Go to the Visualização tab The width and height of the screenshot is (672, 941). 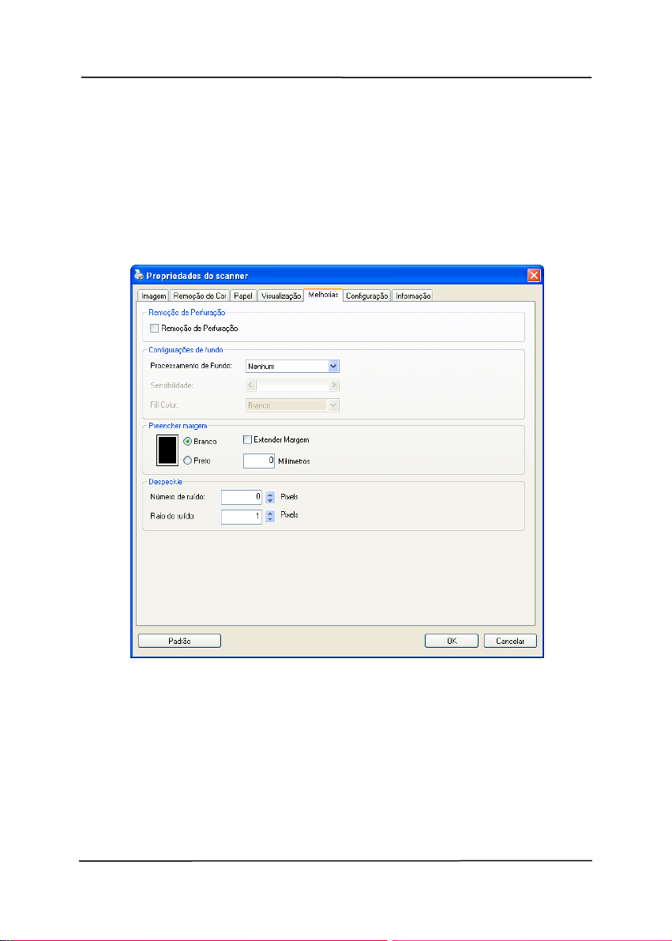point(281,295)
